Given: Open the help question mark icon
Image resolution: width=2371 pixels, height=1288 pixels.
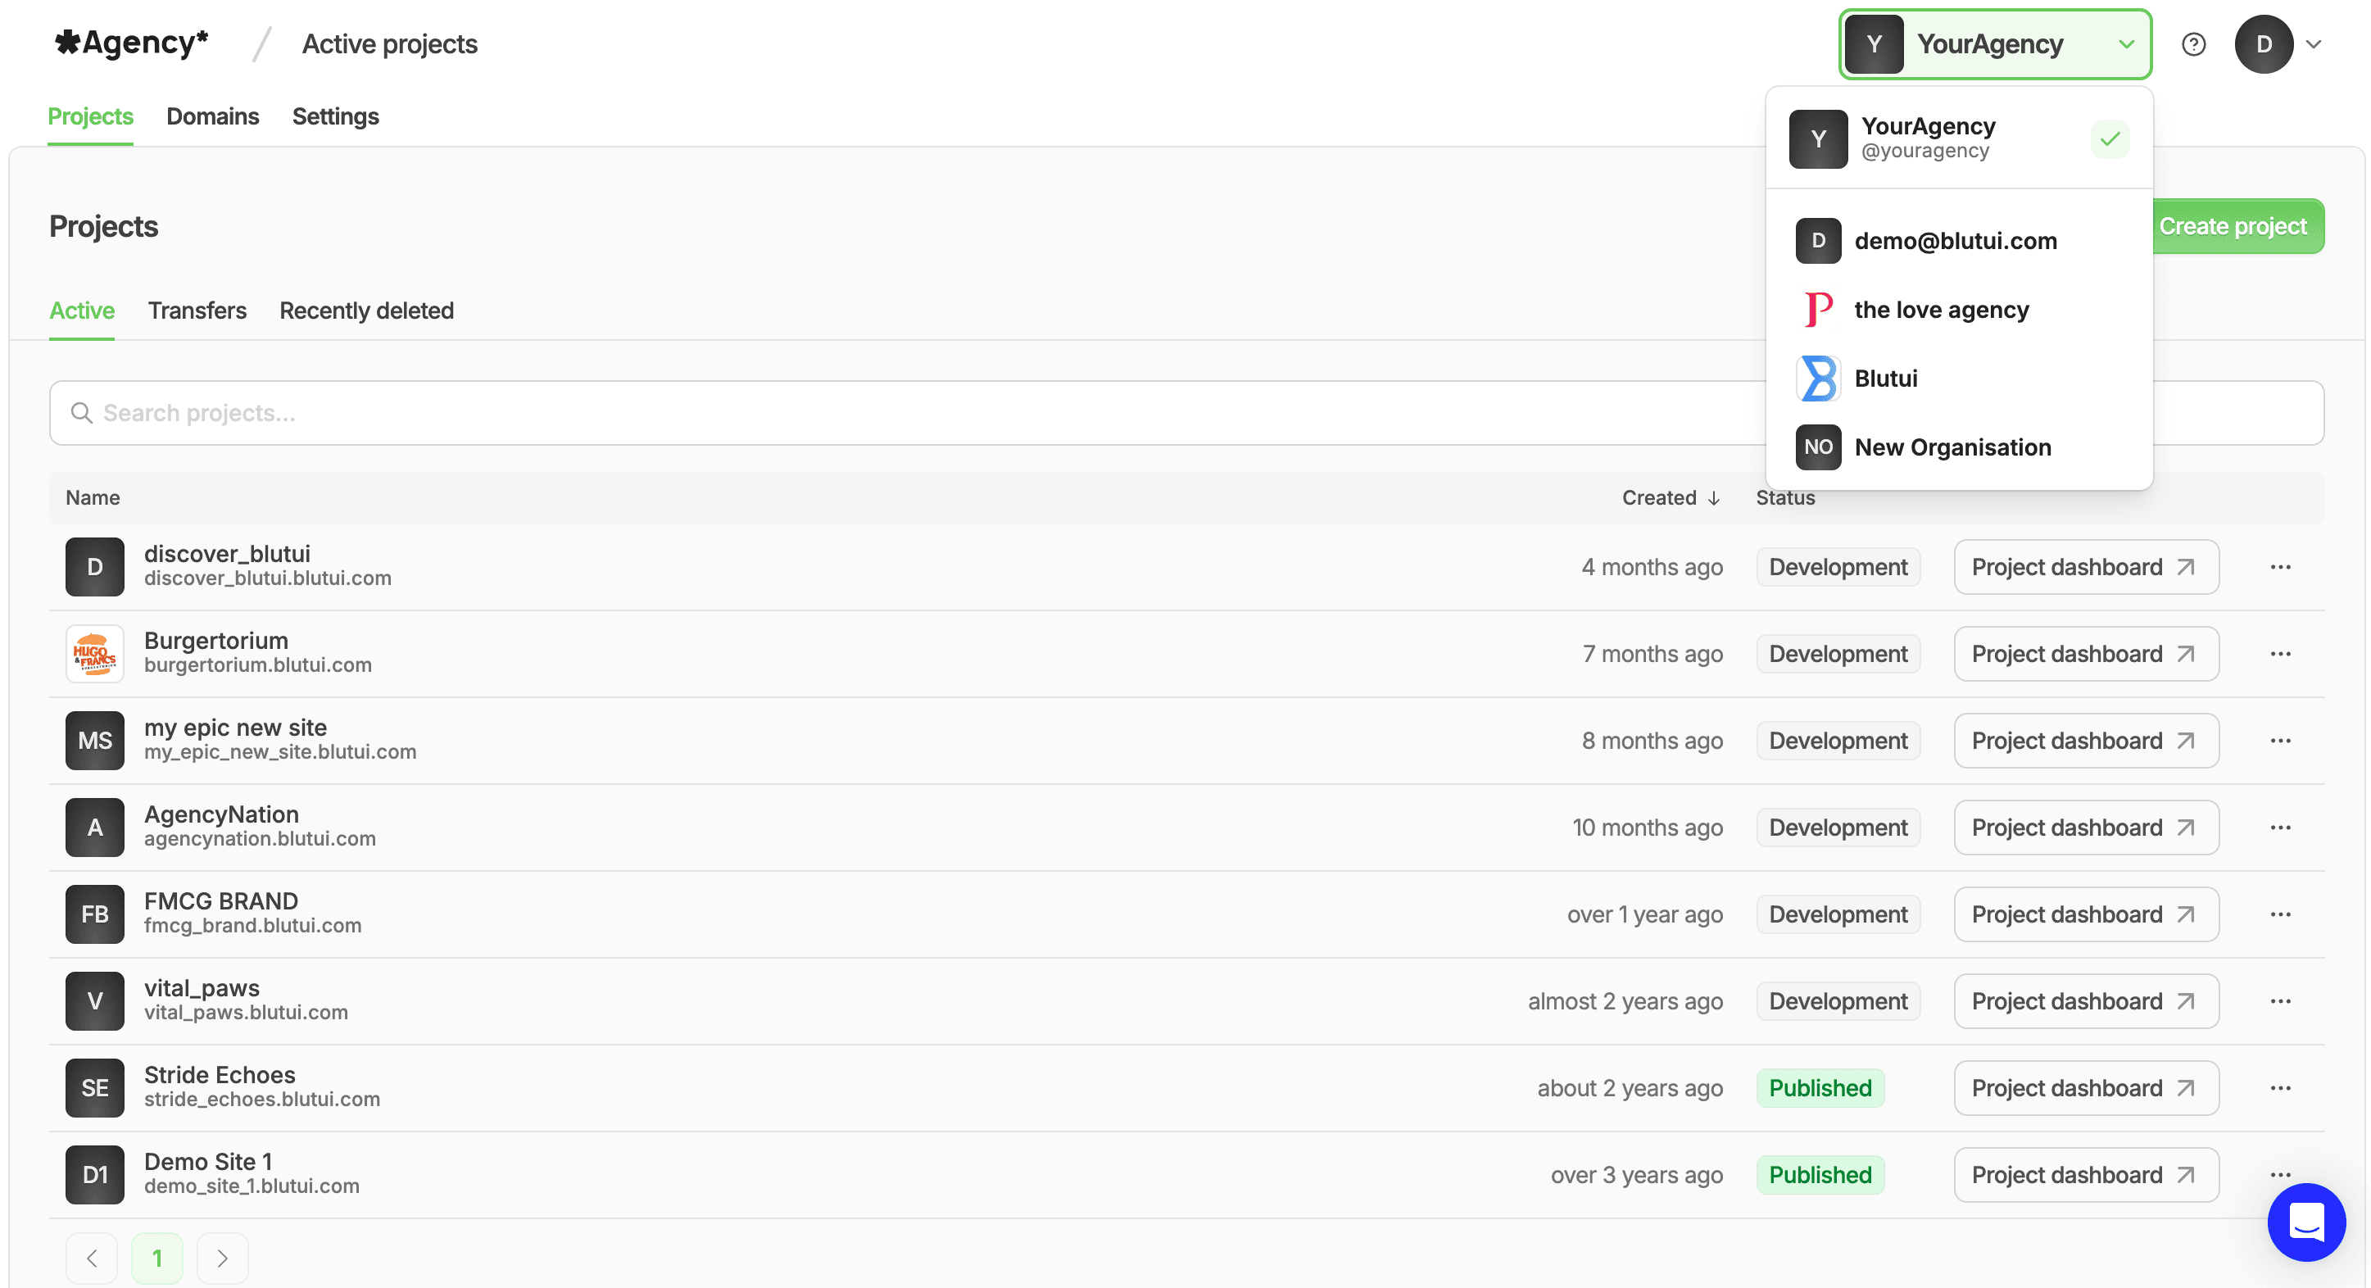Looking at the screenshot, I should click(2193, 44).
